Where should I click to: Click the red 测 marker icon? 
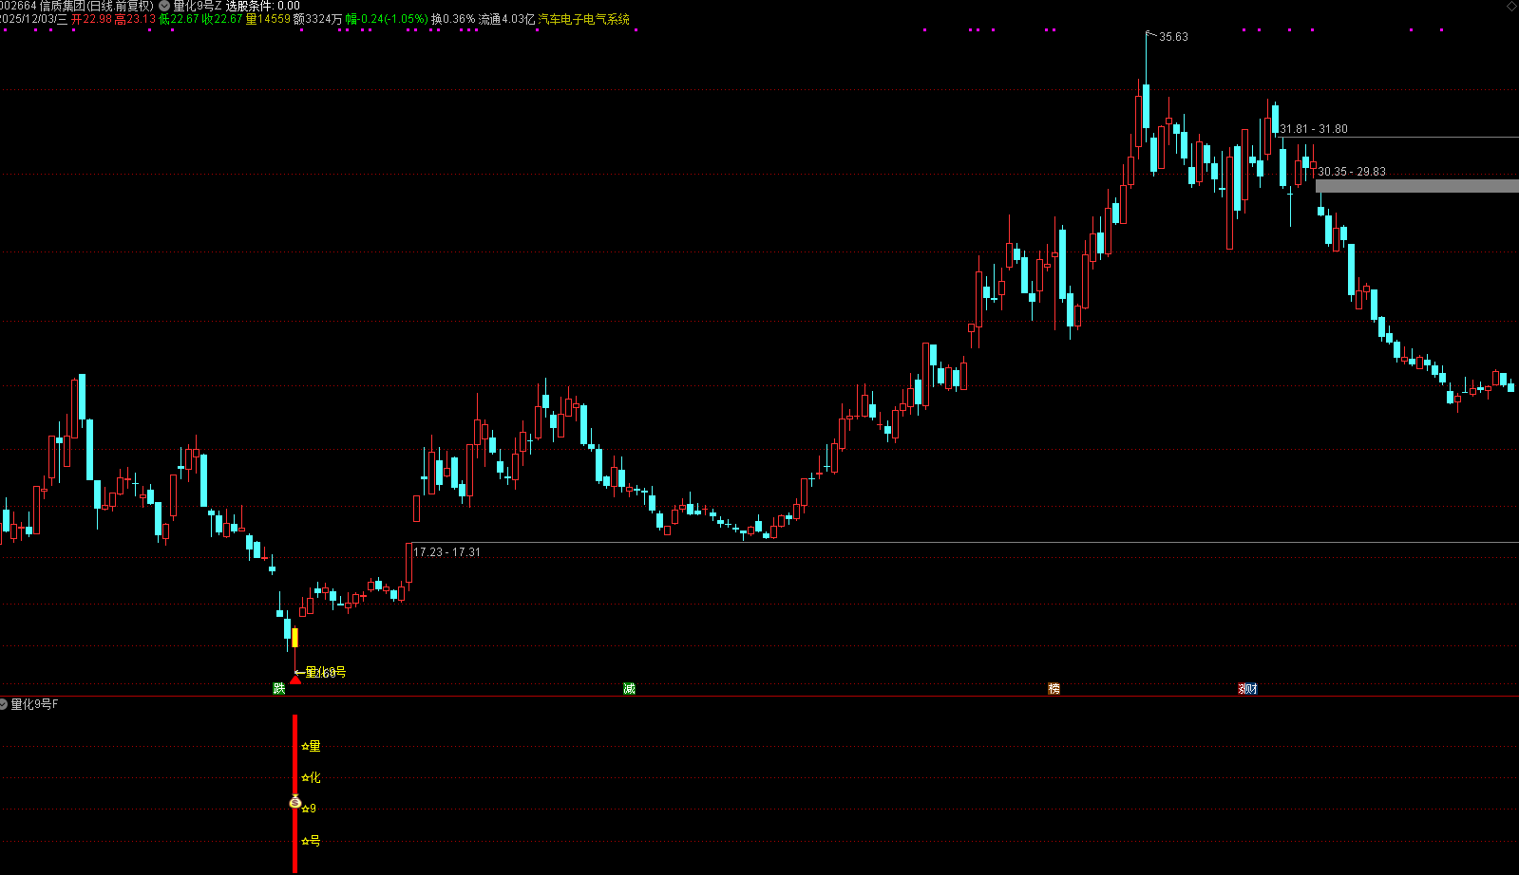(1244, 688)
